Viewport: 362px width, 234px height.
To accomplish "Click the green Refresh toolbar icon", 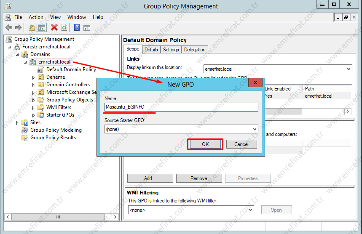I will 64,28.
